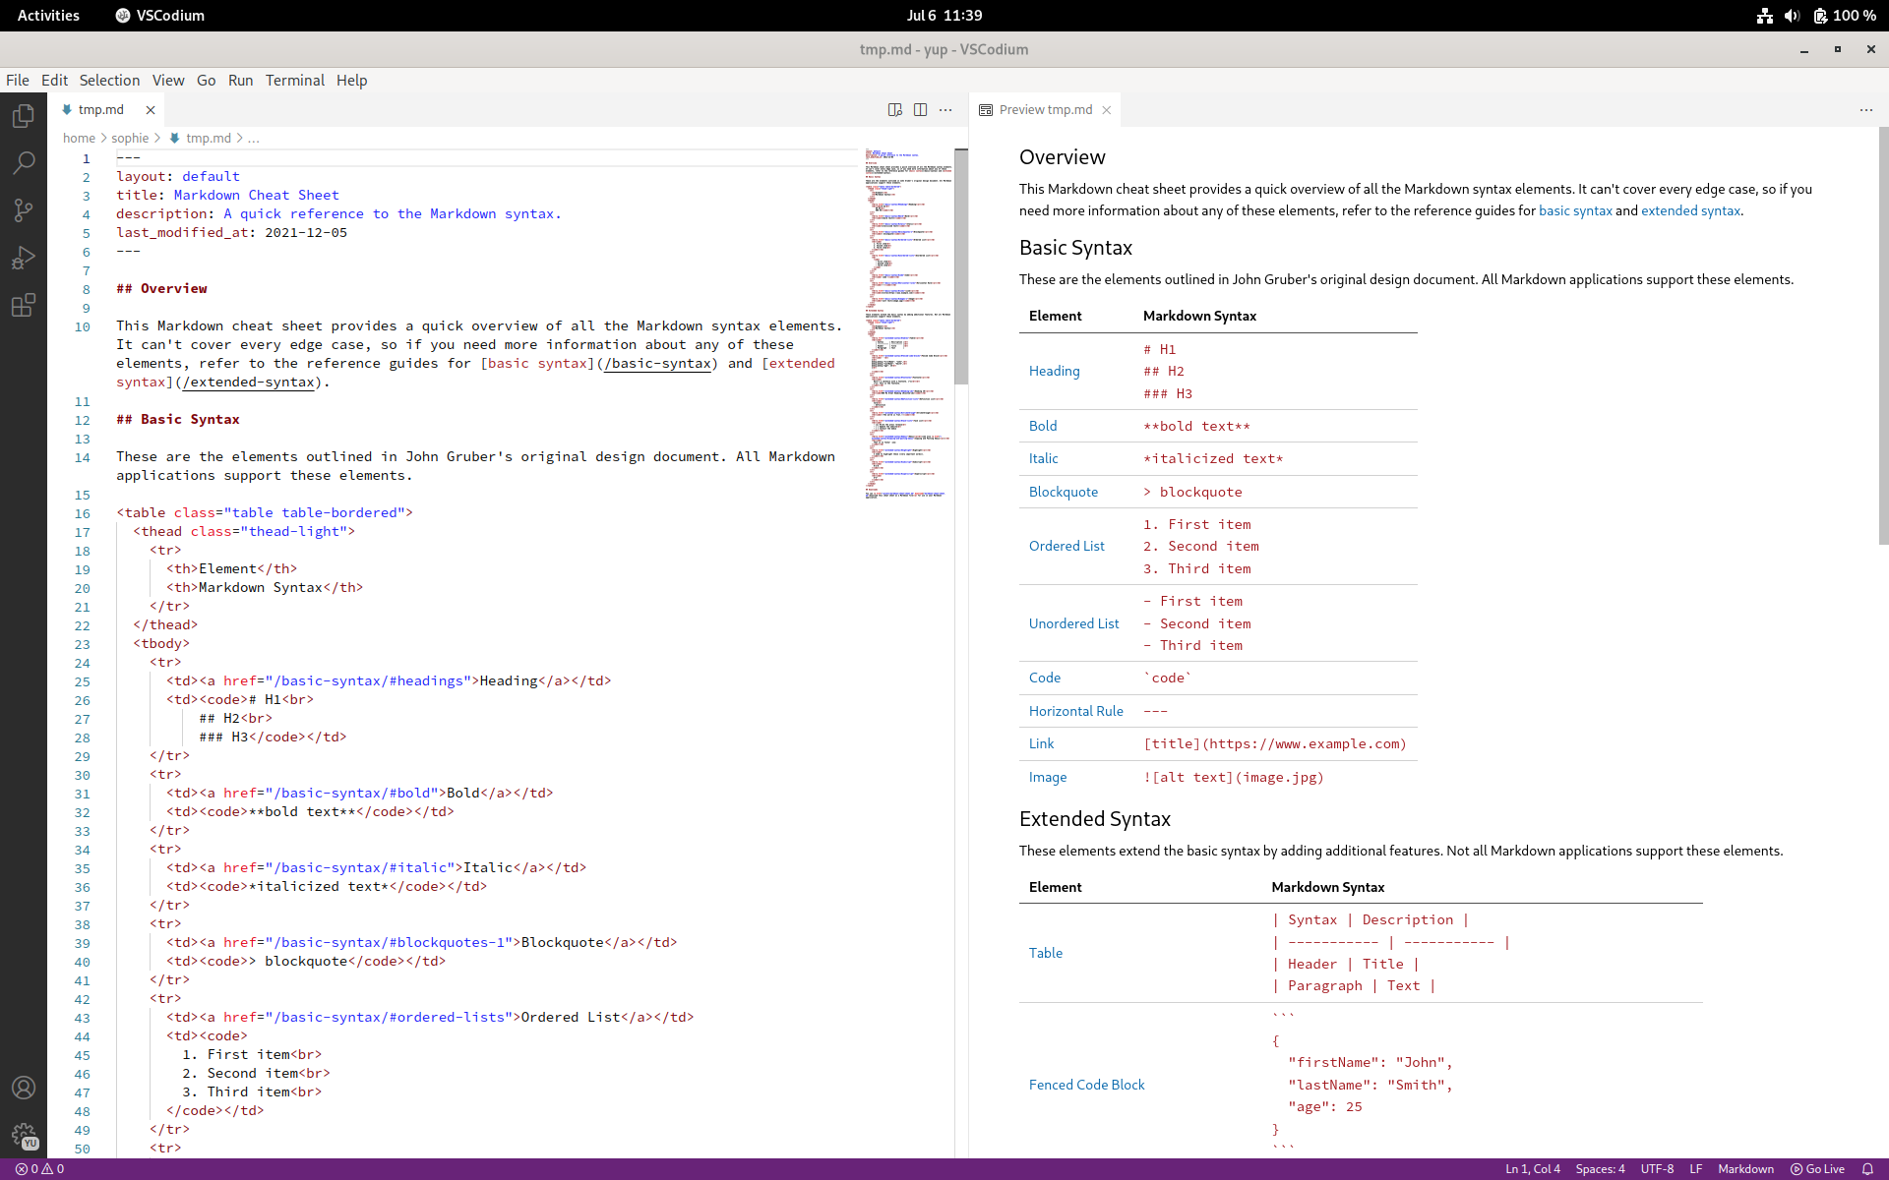Screen dimensions: 1889x1180
Task: Open the Extensions view
Action: coord(24,305)
